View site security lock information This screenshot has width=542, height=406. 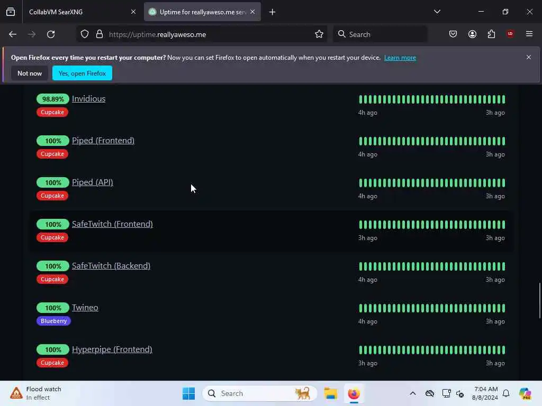pos(100,34)
